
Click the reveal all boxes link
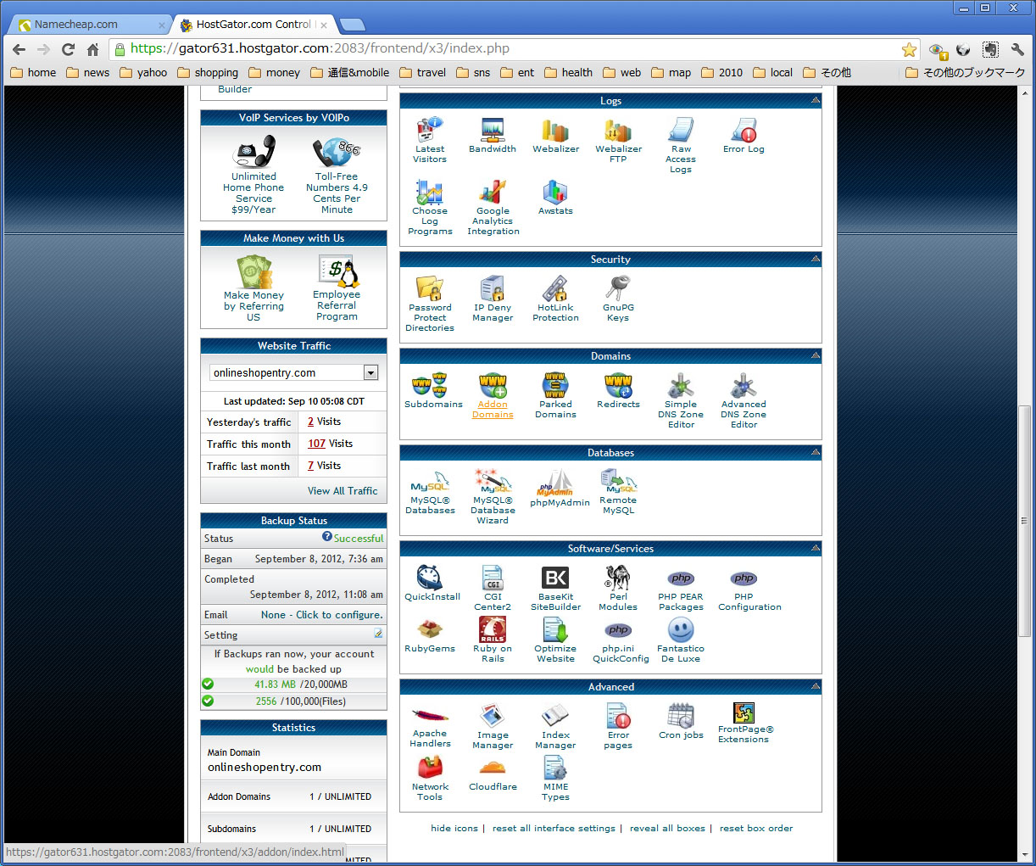pyautogui.click(x=667, y=829)
